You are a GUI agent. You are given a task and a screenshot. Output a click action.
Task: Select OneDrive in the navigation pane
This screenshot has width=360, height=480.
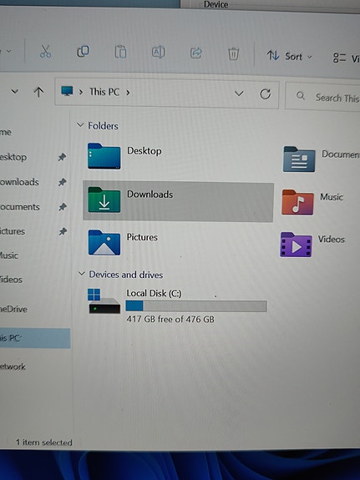click(14, 309)
